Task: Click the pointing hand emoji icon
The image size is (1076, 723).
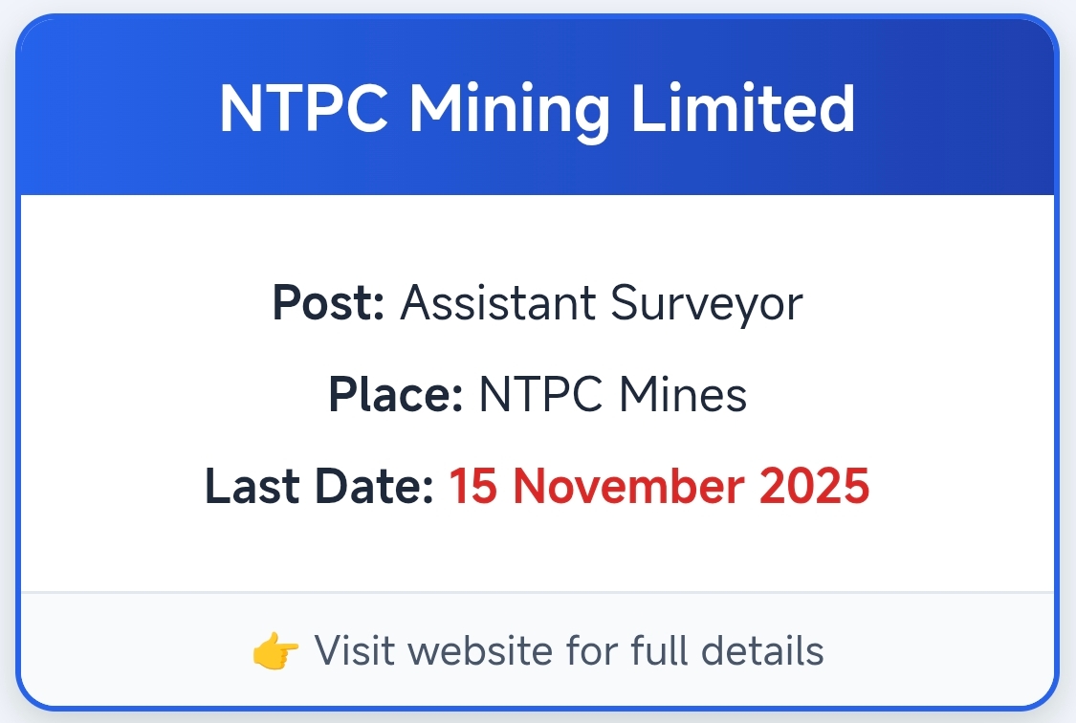Action: (275, 651)
